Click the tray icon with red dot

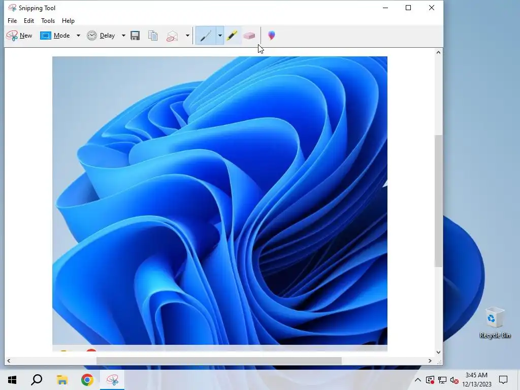430,380
